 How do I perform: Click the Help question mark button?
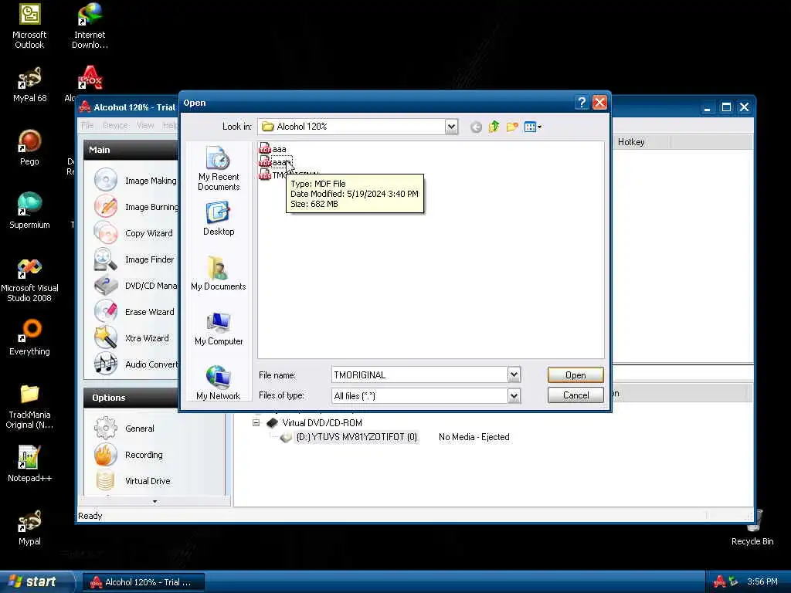(x=582, y=103)
